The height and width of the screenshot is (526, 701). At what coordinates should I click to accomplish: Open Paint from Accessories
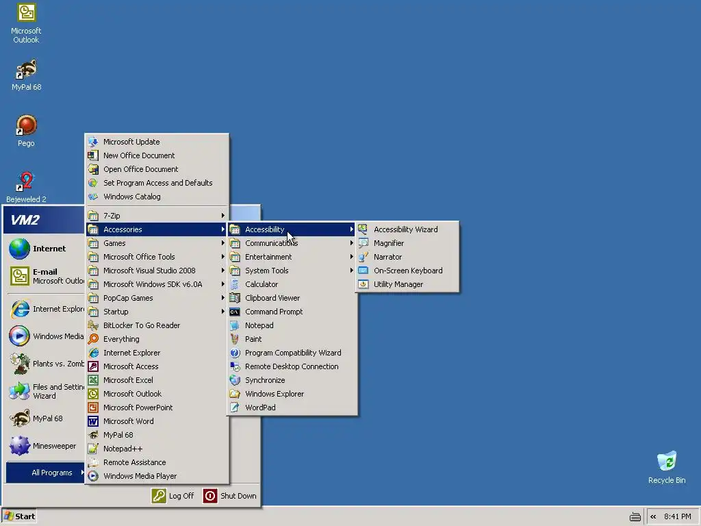pos(292,339)
